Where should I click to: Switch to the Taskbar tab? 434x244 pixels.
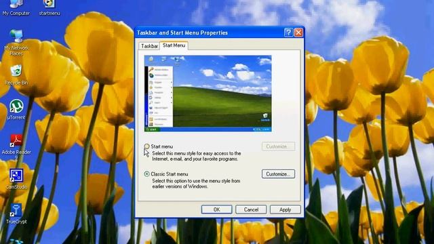click(x=149, y=46)
